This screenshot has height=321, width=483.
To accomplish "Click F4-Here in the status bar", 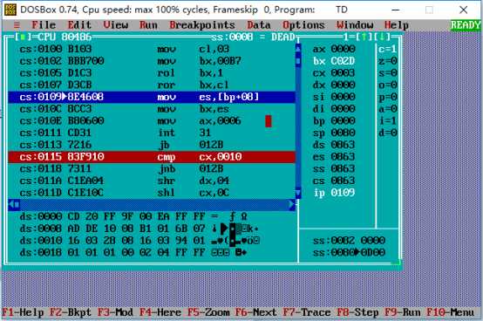I will pyautogui.click(x=160, y=312).
